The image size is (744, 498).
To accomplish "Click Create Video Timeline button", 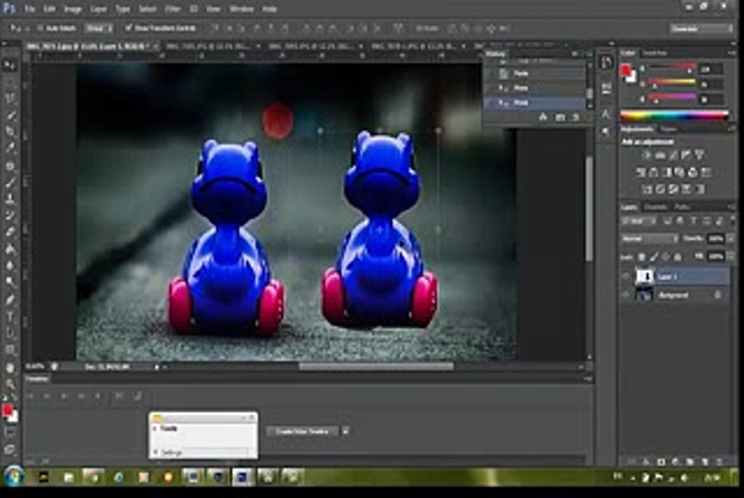I will coord(302,431).
